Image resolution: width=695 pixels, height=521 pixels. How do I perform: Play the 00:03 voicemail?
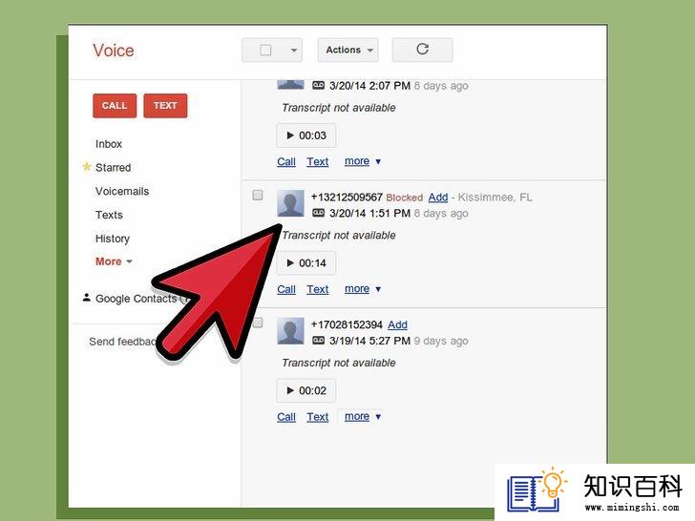point(305,135)
